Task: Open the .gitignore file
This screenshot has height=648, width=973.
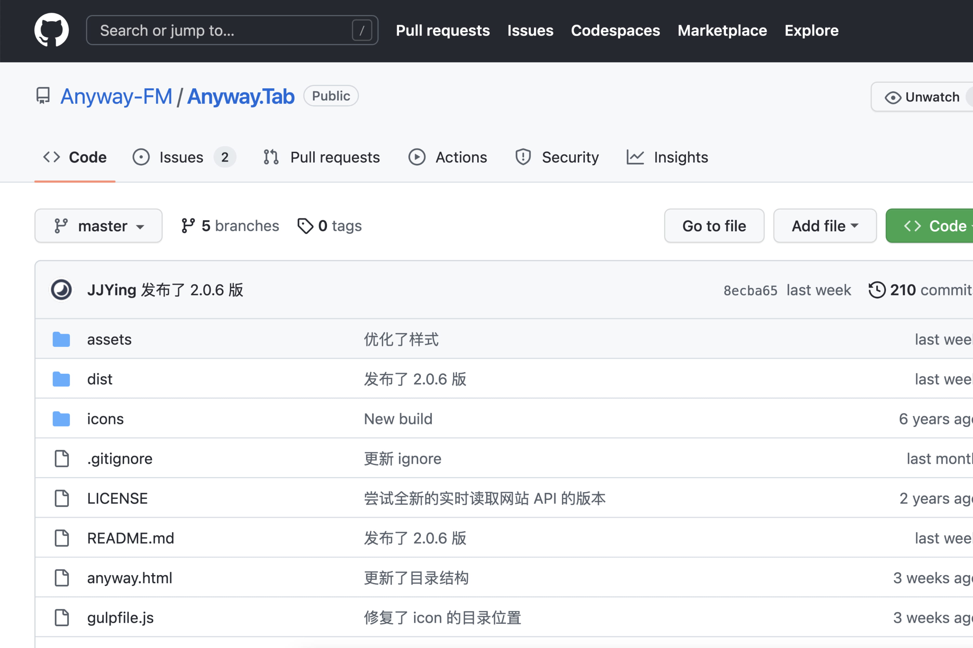Action: [x=120, y=459]
